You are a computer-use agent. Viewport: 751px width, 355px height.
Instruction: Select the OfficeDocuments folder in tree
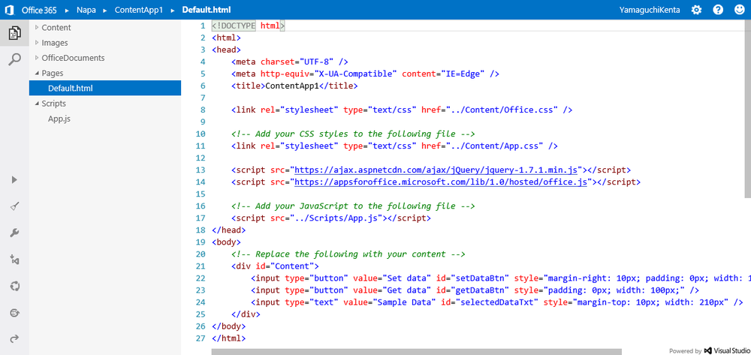pos(73,58)
